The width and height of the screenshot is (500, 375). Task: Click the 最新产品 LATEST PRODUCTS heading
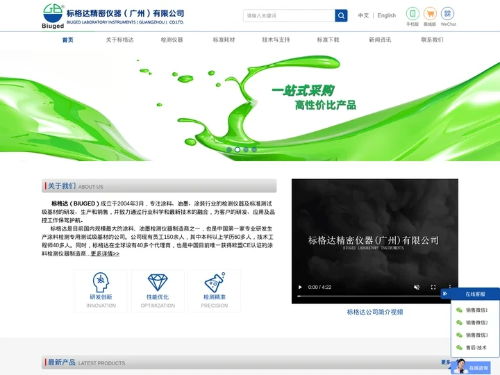(x=86, y=362)
